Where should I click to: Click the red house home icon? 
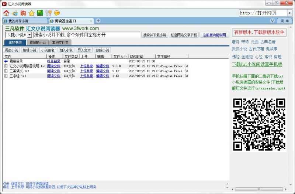(x=6, y=13)
